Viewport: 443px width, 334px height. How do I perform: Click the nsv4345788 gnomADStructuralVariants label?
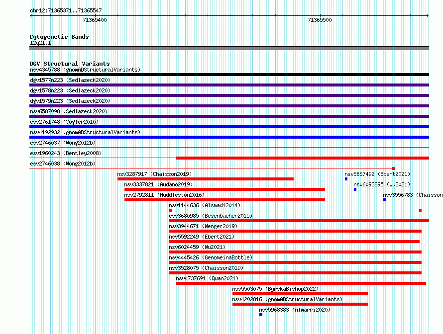pos(85,70)
